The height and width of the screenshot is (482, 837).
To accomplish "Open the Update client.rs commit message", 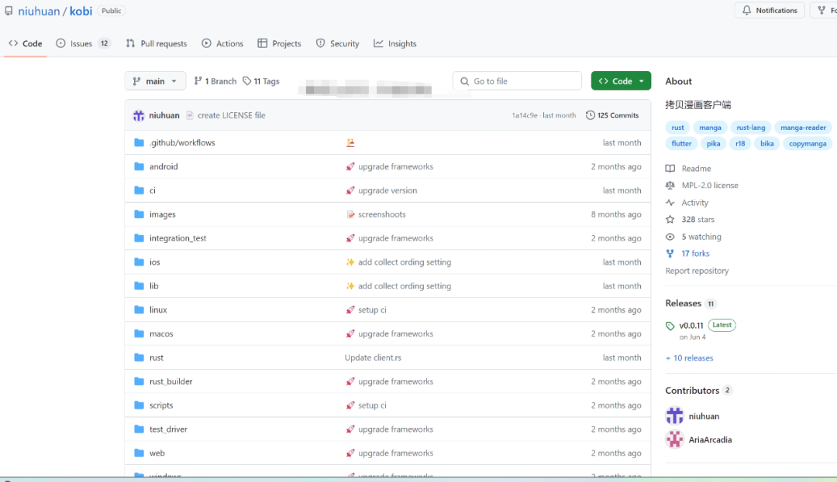I will coord(373,357).
